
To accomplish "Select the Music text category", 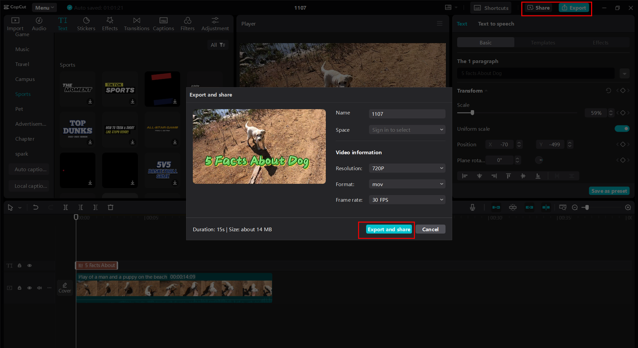I will [22, 49].
